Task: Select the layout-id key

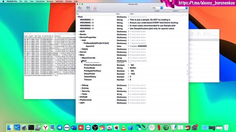Action: coord(90,46)
